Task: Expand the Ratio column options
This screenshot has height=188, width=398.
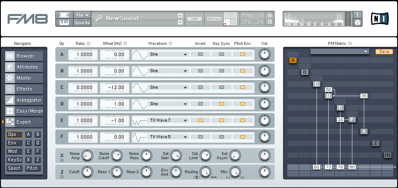Action: 89,44
